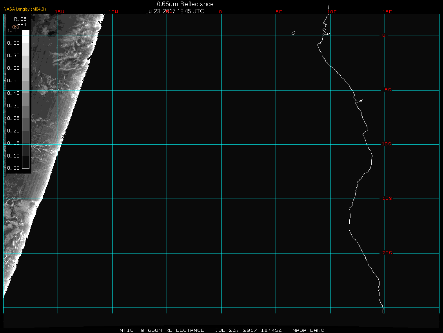Click the small island outline near the equator
Viewport: 443px width, 333px height.
pos(293,33)
